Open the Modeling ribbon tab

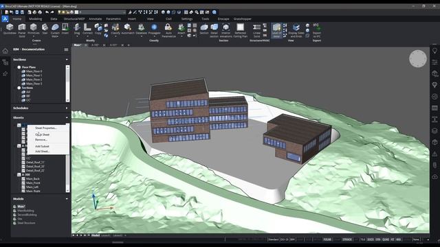pos(35,19)
